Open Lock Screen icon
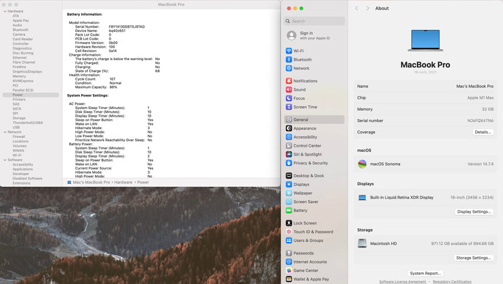 (289, 223)
